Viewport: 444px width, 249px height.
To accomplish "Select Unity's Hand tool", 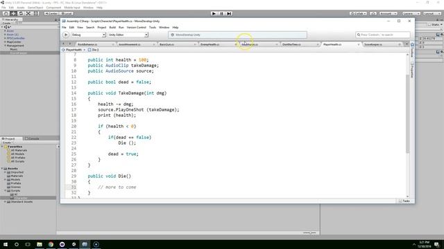I will [x=6, y=14].
